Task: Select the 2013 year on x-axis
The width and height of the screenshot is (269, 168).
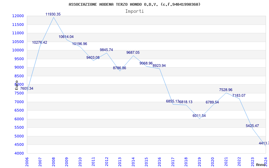Action: pos(120,162)
